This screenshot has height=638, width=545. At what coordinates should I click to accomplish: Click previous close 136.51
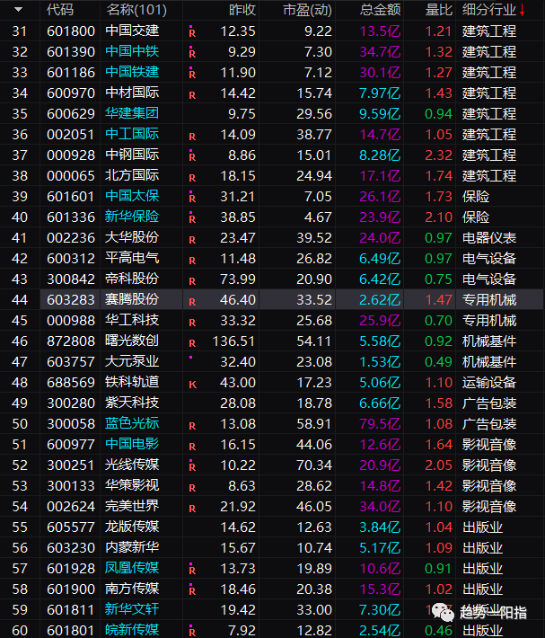point(234,341)
